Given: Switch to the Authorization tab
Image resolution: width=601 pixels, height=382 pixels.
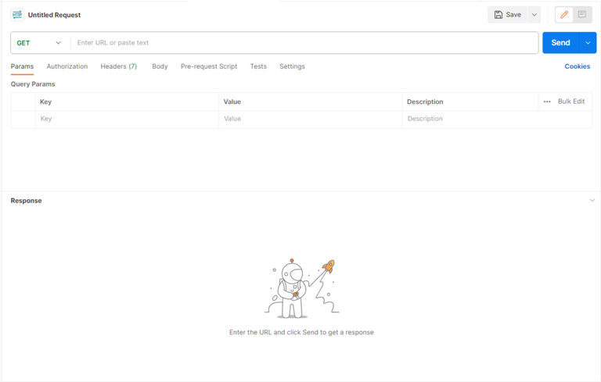Looking at the screenshot, I should pyautogui.click(x=67, y=66).
